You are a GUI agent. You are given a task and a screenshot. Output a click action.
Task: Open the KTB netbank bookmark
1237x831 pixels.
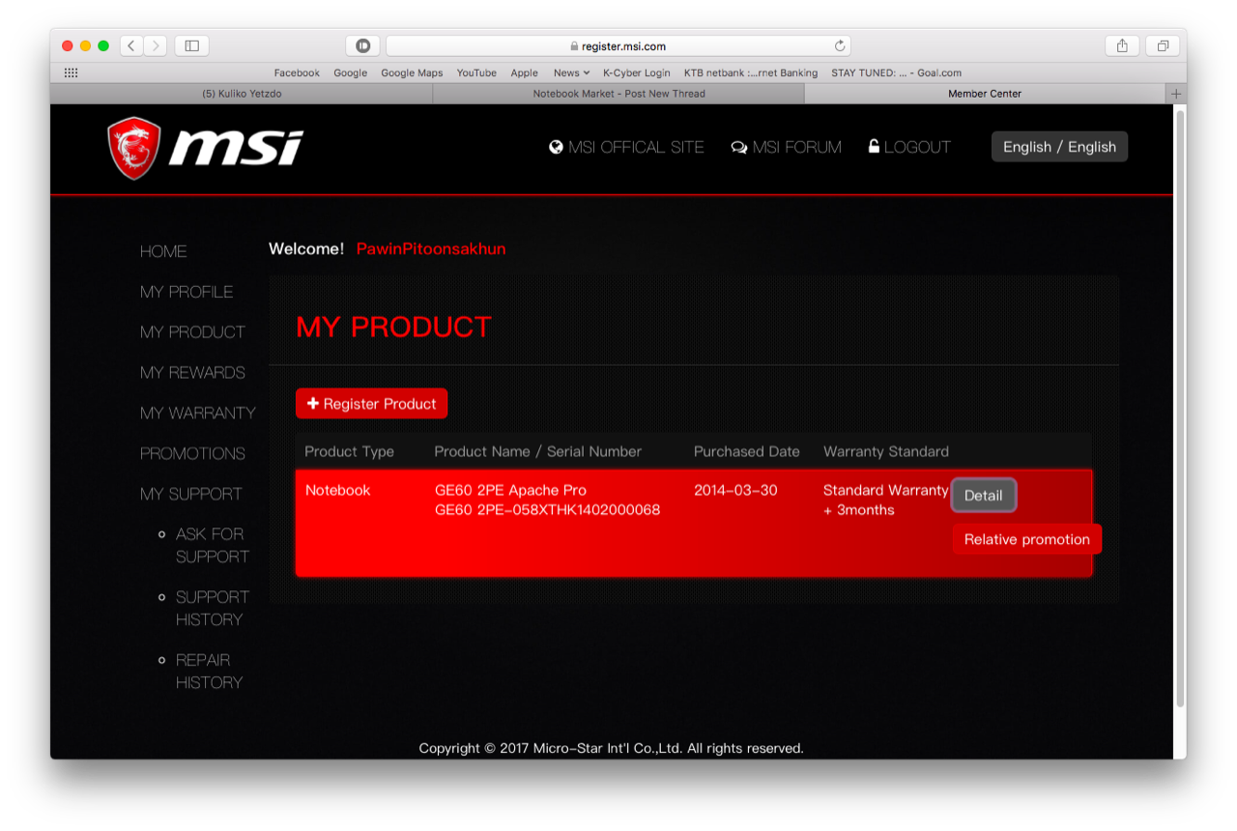point(750,72)
